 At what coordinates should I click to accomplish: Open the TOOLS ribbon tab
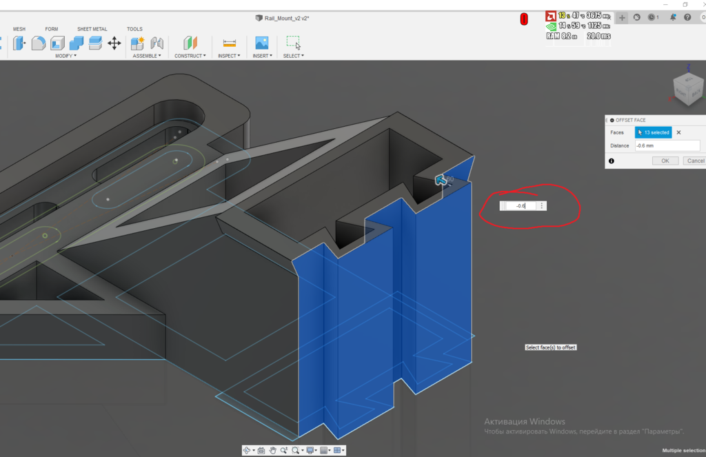click(134, 29)
